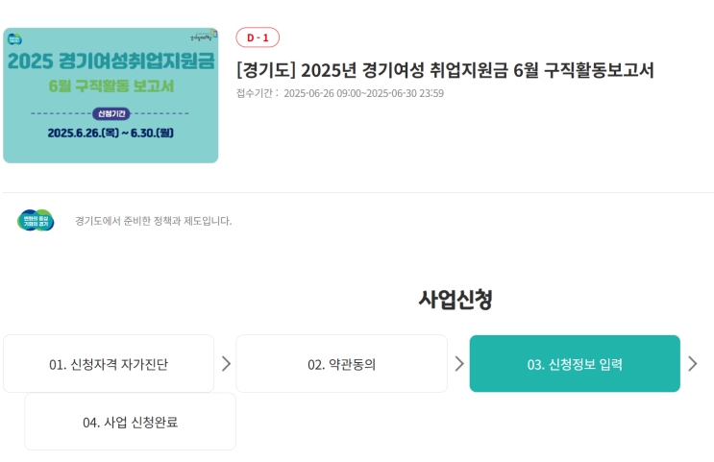Click the text 경기도에서 준비한 정책과 제도입니다

click(154, 221)
